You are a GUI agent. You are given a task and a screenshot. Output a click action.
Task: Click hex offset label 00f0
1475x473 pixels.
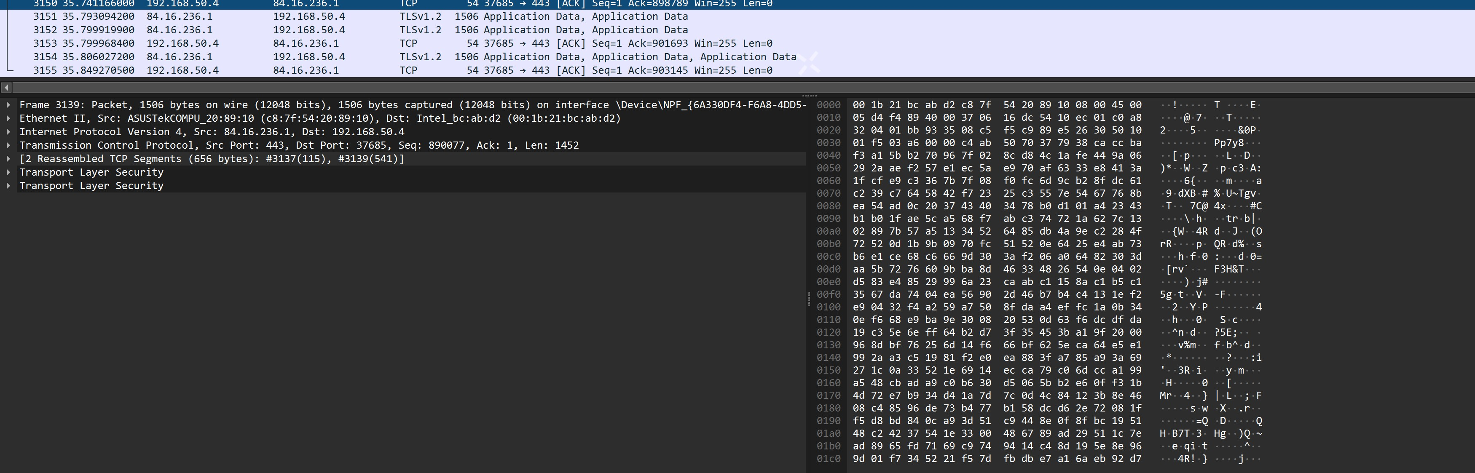829,294
